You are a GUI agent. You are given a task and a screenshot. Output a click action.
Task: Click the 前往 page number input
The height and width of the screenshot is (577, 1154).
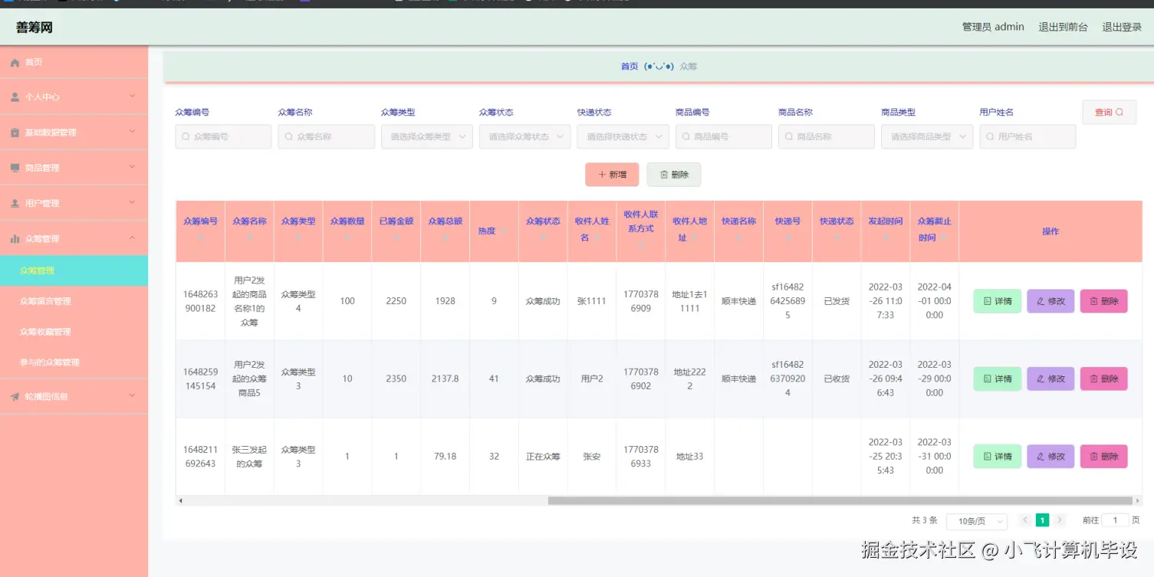coord(1115,520)
